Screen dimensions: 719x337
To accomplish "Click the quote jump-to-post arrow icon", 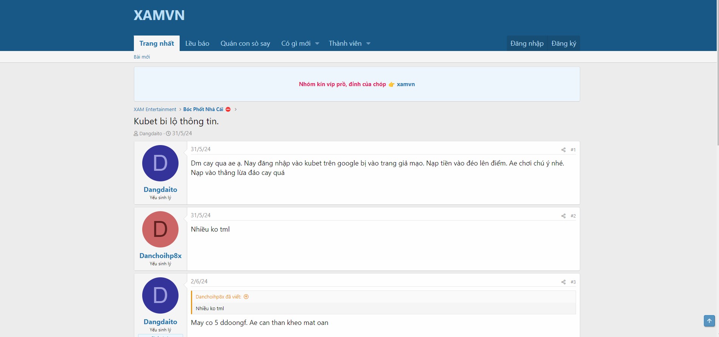I will [246, 297].
